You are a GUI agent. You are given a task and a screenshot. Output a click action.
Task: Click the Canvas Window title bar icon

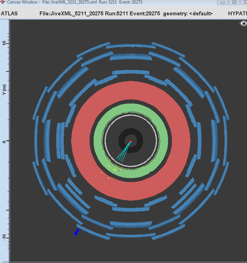coord(3,2)
